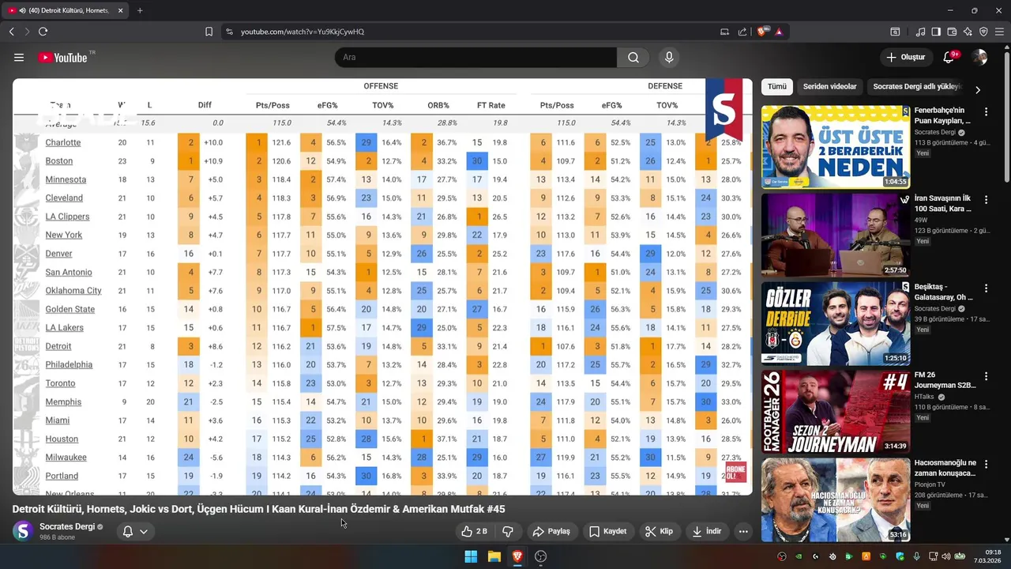Open Brave Leo AI assistant
The height and width of the screenshot is (569, 1011).
968,32
